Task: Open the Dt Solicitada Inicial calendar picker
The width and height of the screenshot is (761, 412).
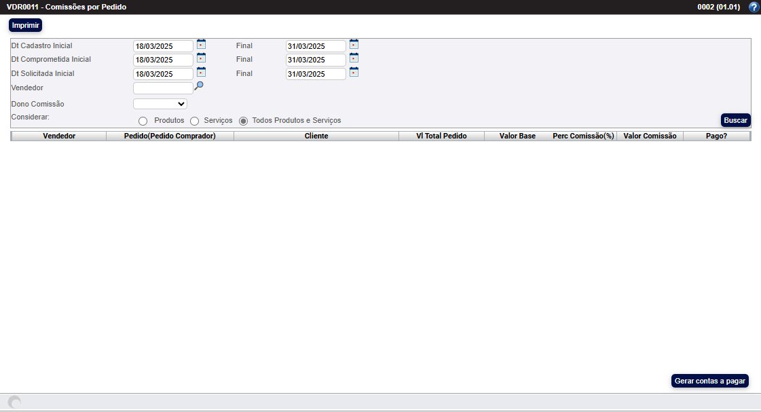Action: pos(201,71)
